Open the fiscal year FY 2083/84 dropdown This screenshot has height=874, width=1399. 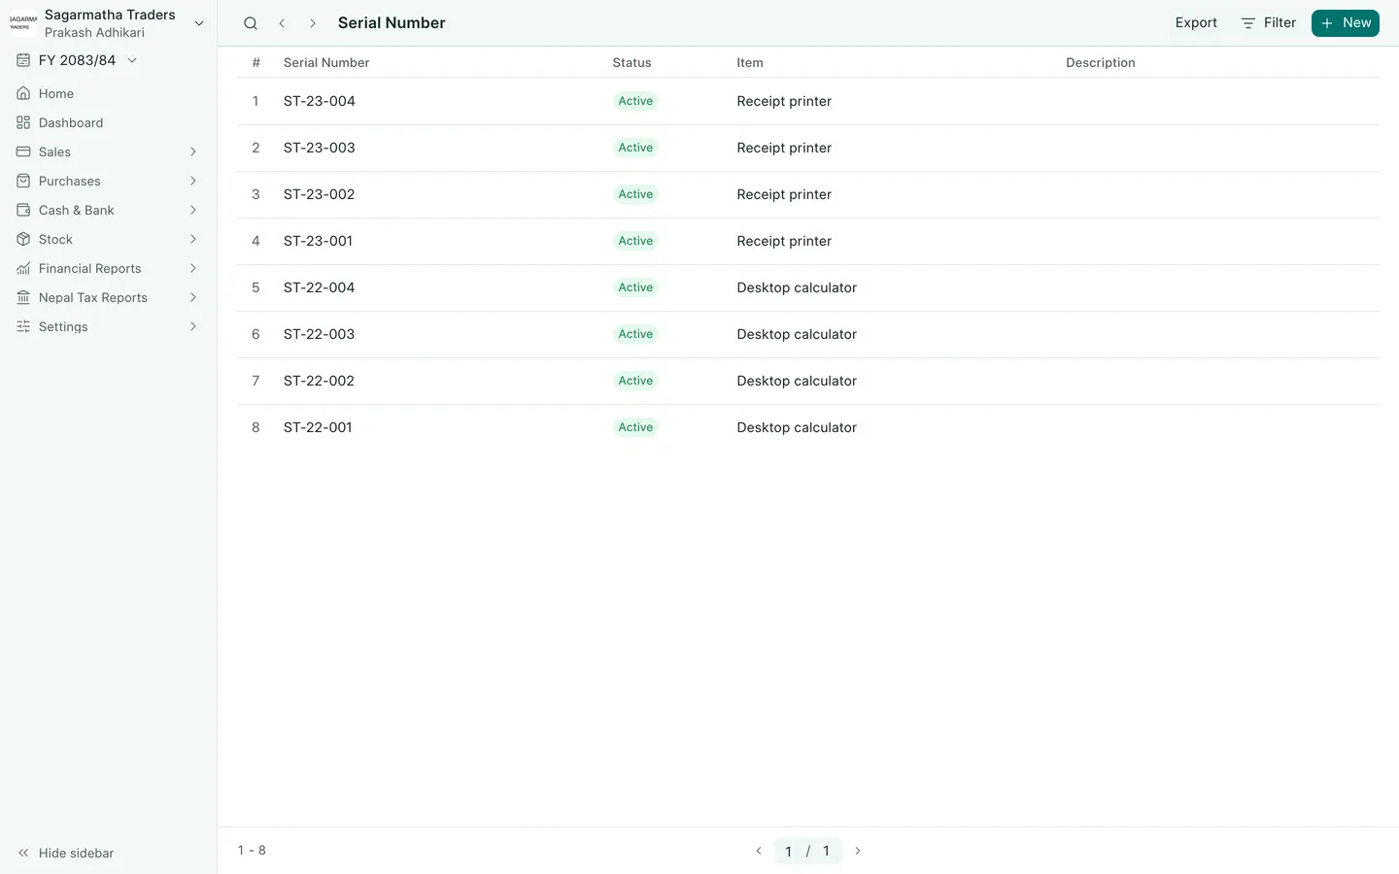pyautogui.click(x=77, y=60)
